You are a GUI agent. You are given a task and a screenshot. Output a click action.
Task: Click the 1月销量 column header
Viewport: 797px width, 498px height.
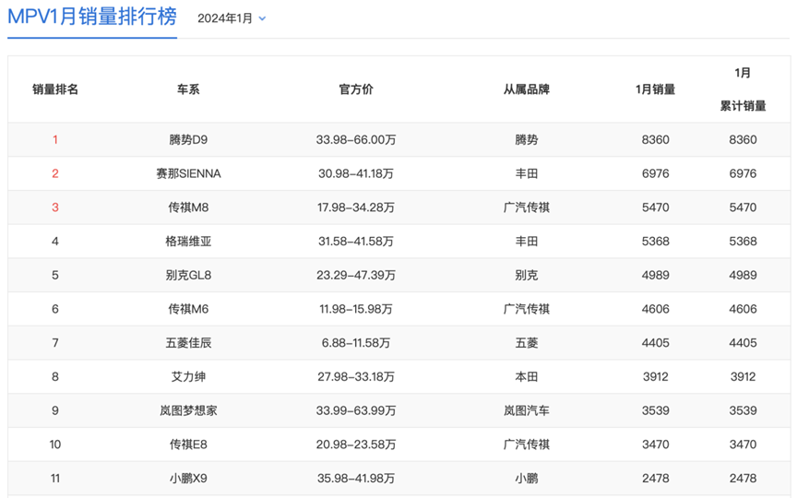pos(655,89)
